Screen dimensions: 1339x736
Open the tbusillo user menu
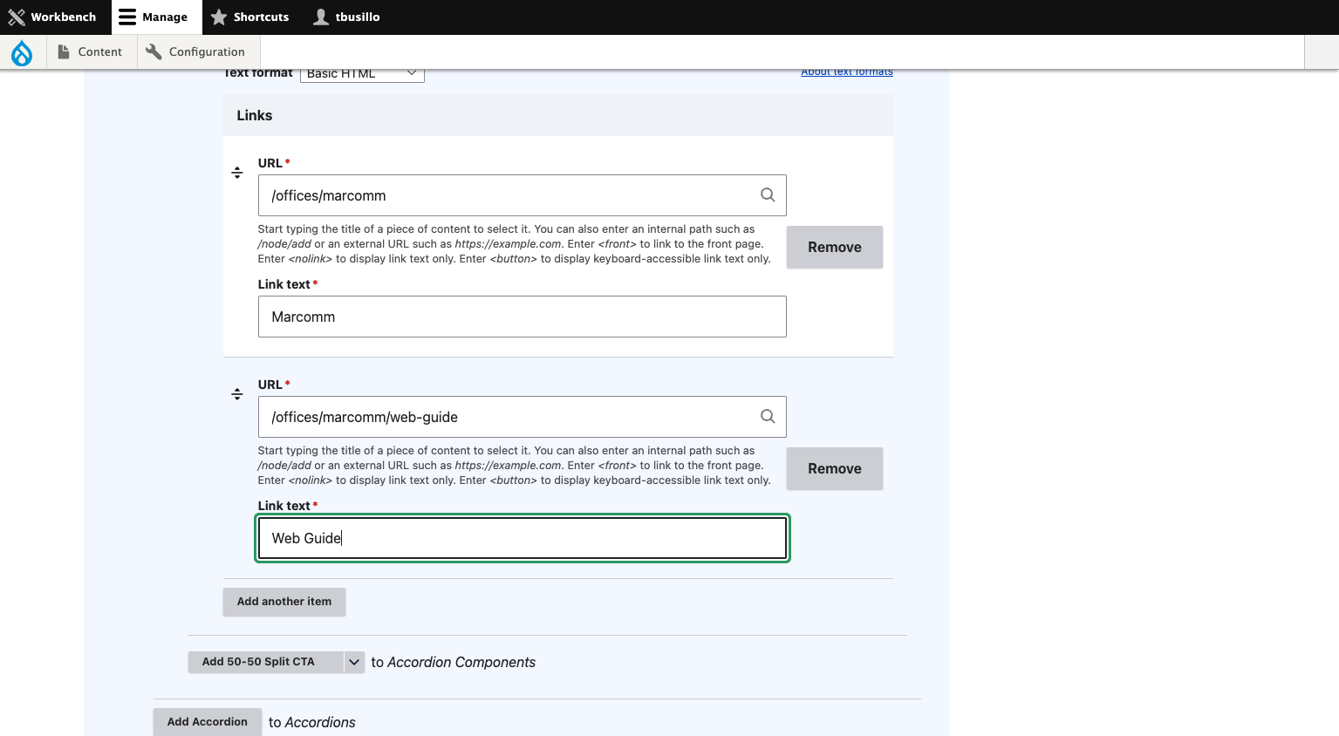coord(346,17)
